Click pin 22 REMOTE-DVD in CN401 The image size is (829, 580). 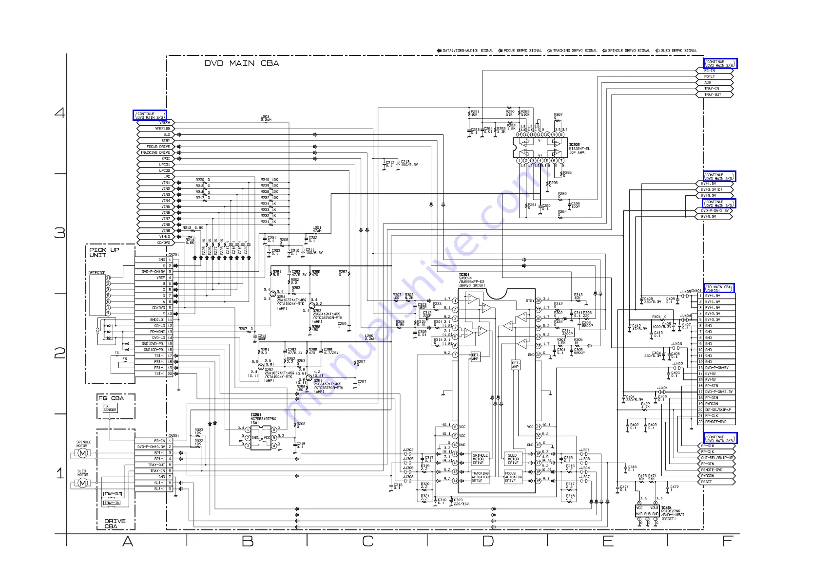(x=716, y=422)
